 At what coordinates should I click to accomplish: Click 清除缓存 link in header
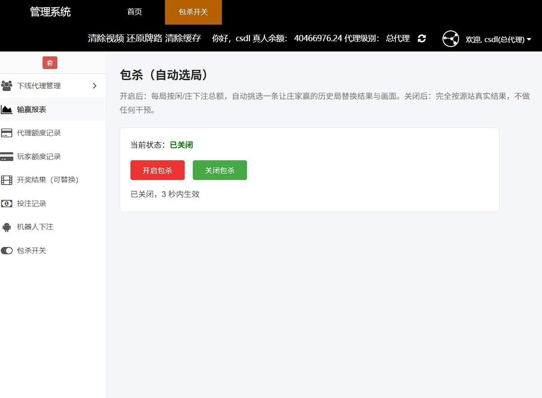pos(183,39)
